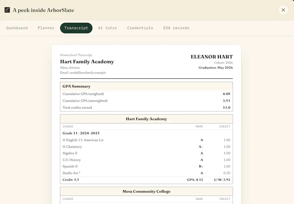Click COURSE header under Mesa Community College

(x=68, y=199)
